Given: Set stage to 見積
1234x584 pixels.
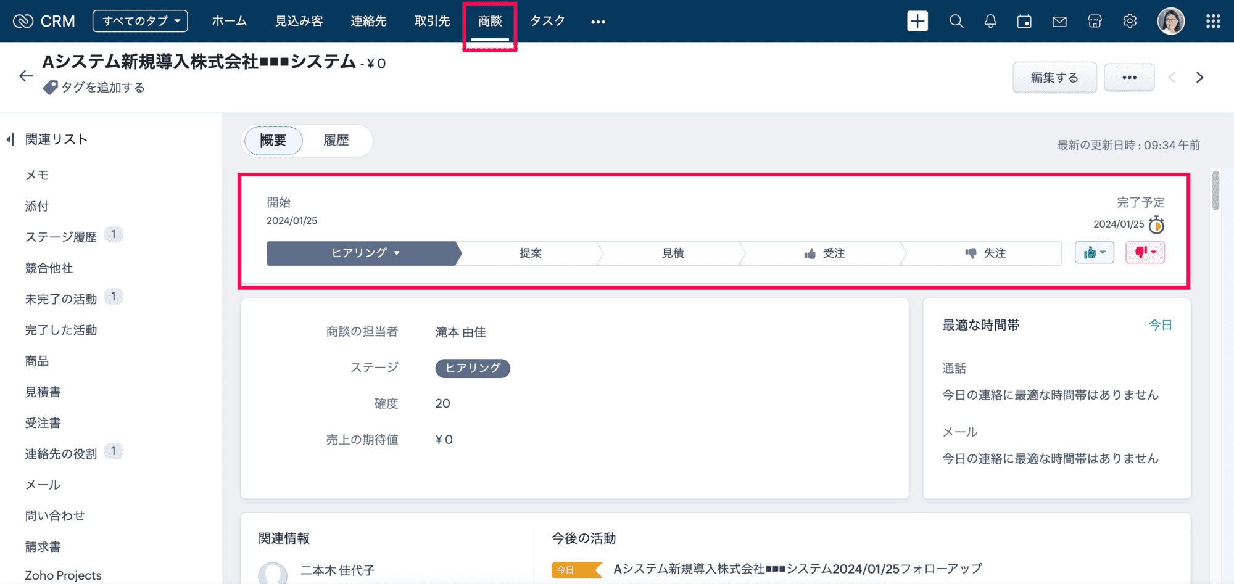Looking at the screenshot, I should pos(673,253).
